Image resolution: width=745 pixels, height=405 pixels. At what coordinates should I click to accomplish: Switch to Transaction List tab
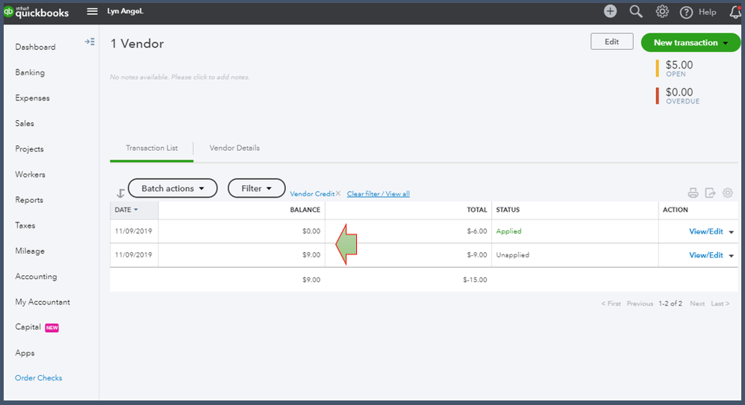152,148
